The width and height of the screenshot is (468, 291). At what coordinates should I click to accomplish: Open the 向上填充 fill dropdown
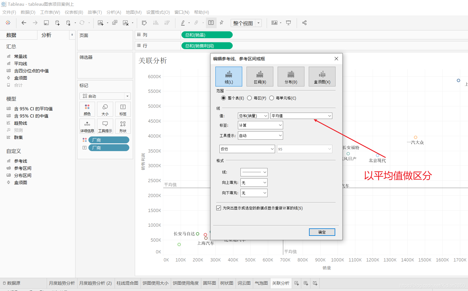click(x=254, y=183)
